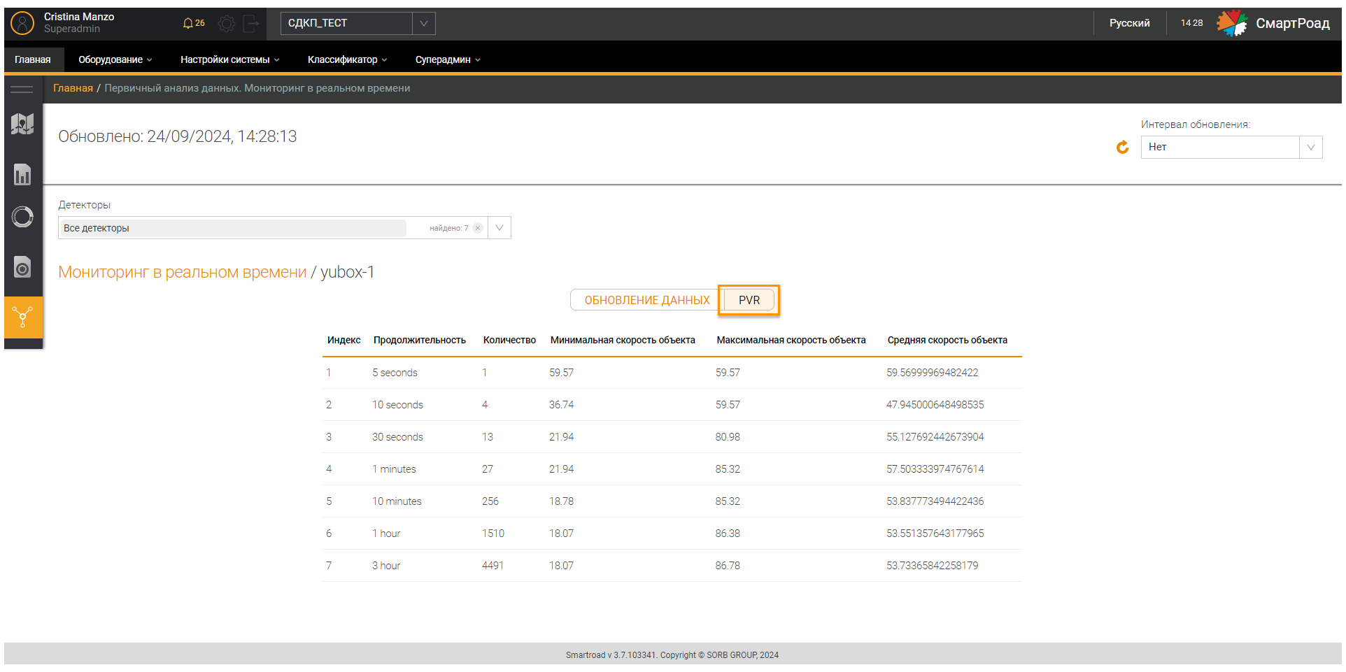Viewport: 1346px width, 672px height.
Task: Open the circular ring sidebar icon
Action: pos(22,217)
